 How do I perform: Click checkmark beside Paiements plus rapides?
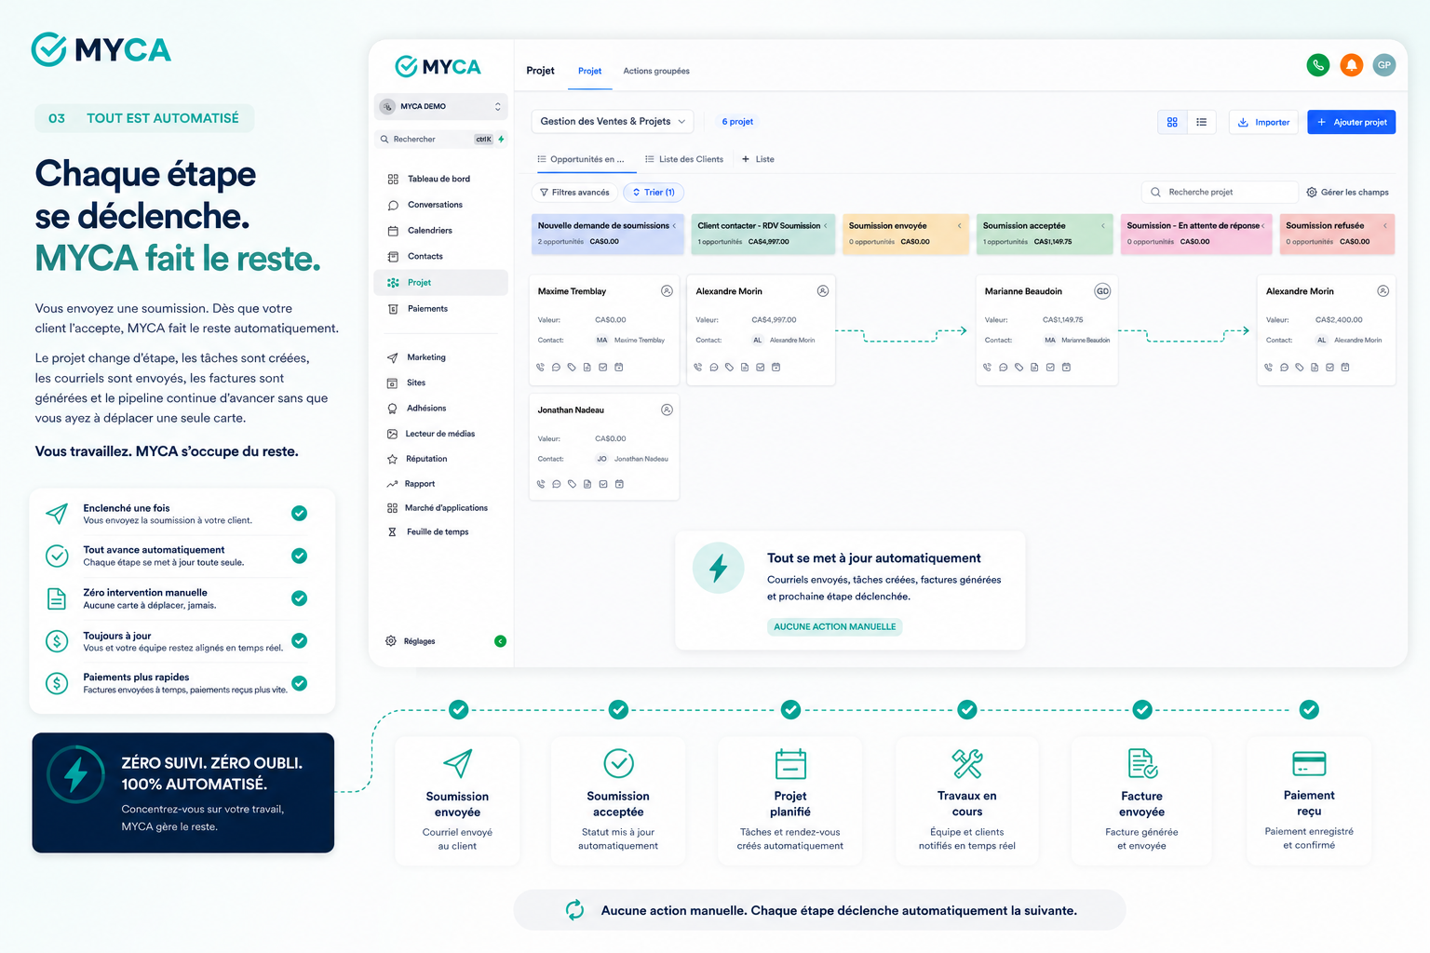[300, 683]
